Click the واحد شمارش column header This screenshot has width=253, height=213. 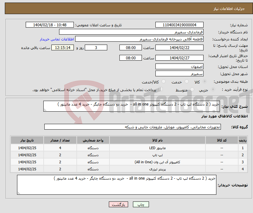tap(93, 140)
